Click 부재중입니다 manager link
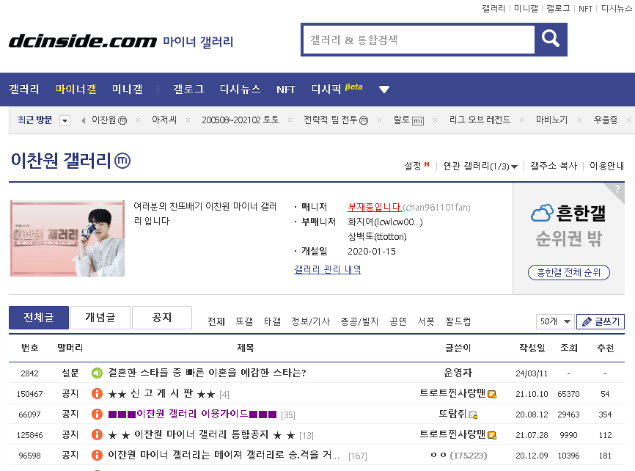Viewport: 635px width, 471px height. pos(375,207)
